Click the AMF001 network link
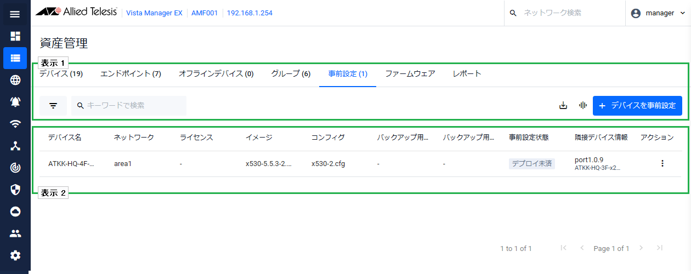 tap(203, 13)
